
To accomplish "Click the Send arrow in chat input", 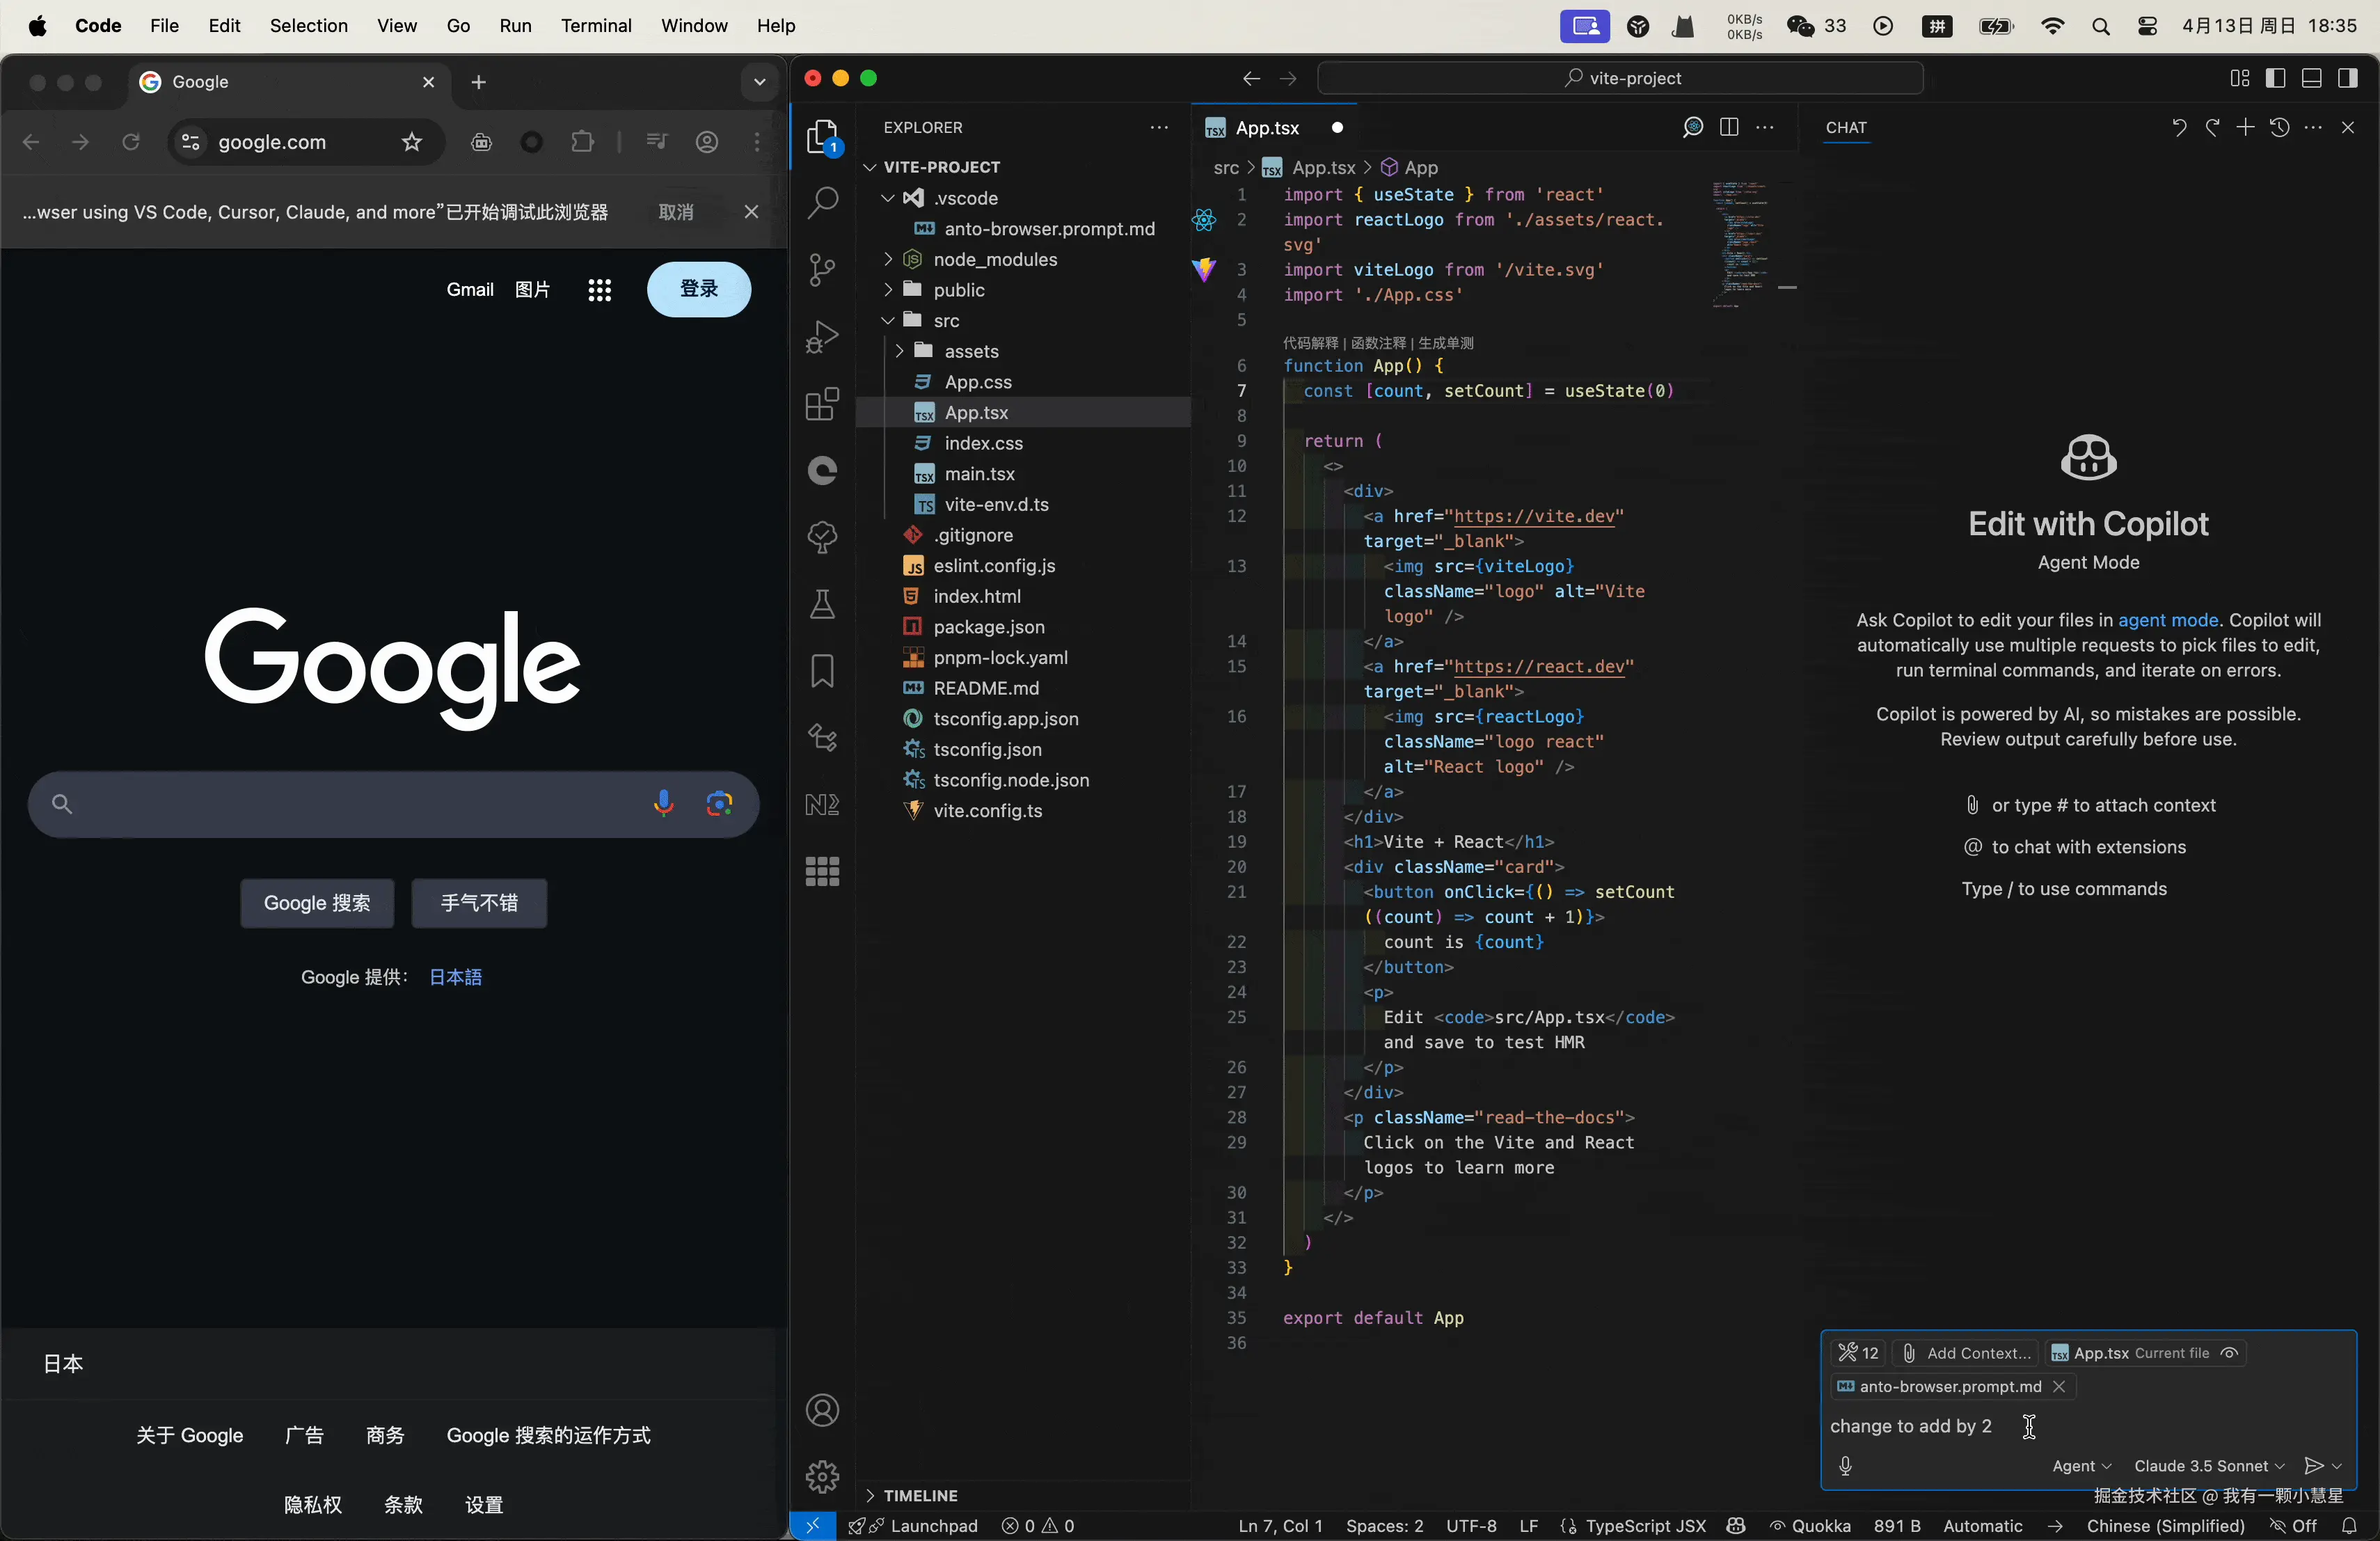I will (2313, 1466).
